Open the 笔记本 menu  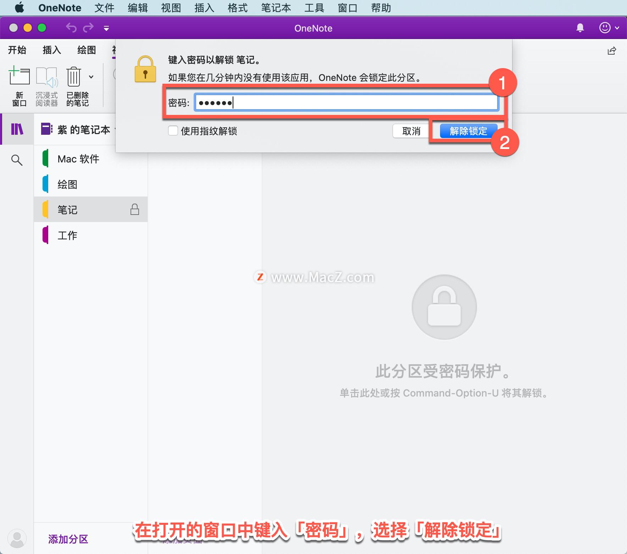tap(276, 8)
